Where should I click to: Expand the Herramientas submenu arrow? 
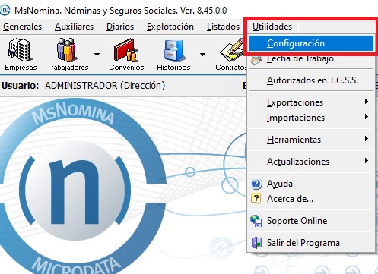pos(367,139)
